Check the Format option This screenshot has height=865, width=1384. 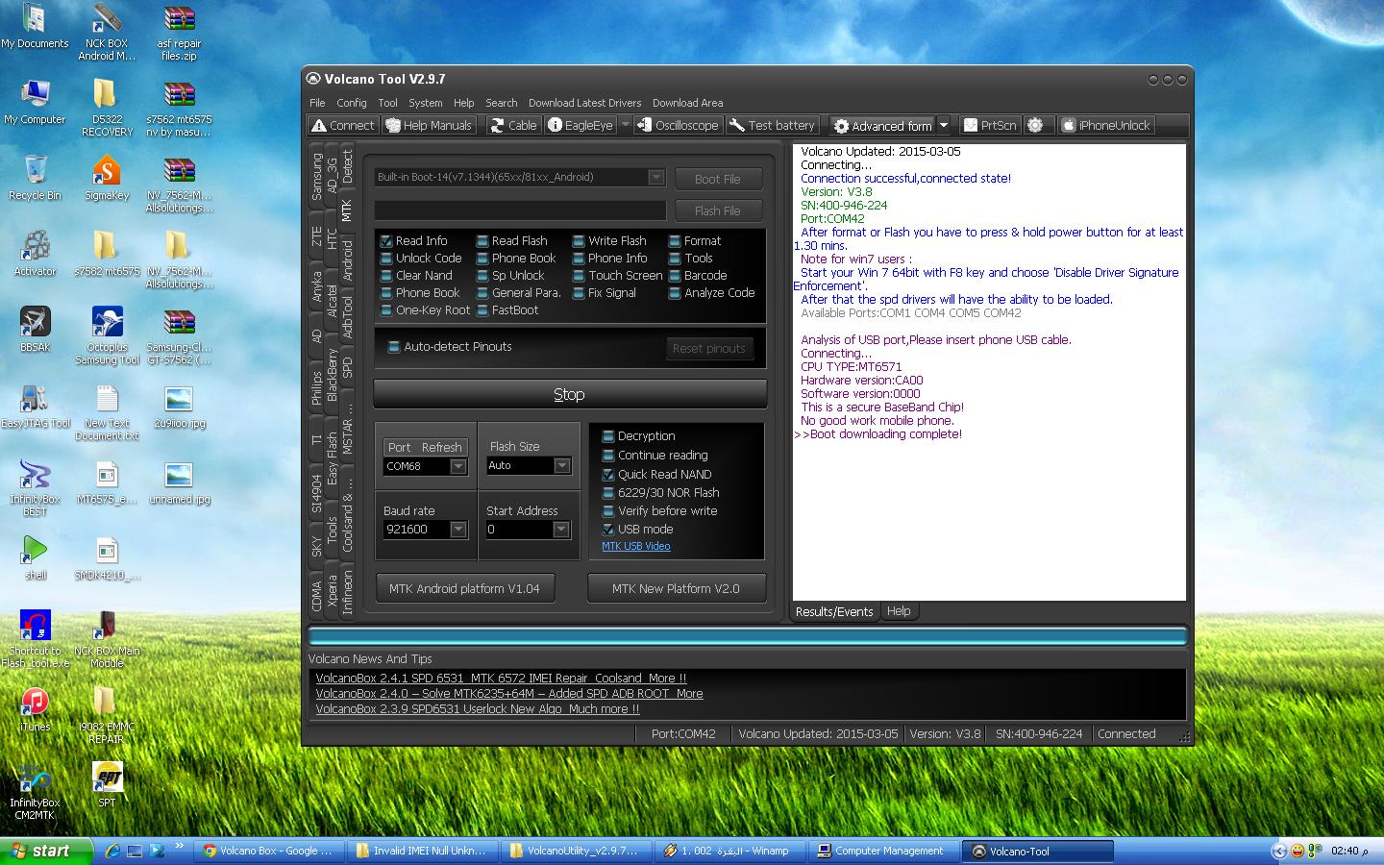[x=675, y=241]
